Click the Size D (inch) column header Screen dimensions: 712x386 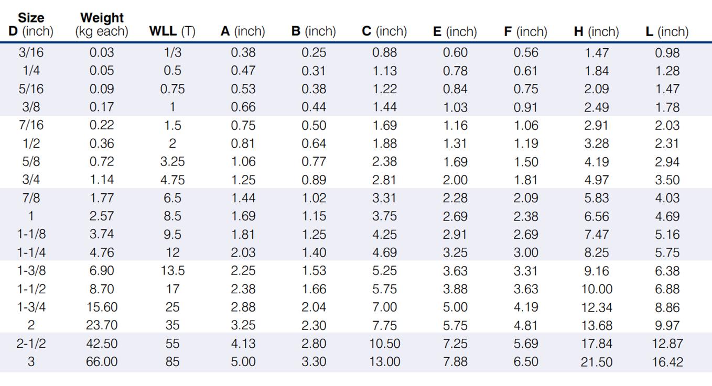tap(31, 25)
